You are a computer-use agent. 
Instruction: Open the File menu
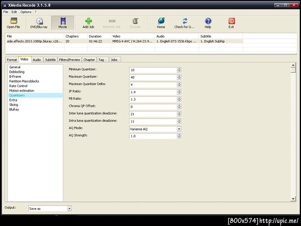(6, 12)
